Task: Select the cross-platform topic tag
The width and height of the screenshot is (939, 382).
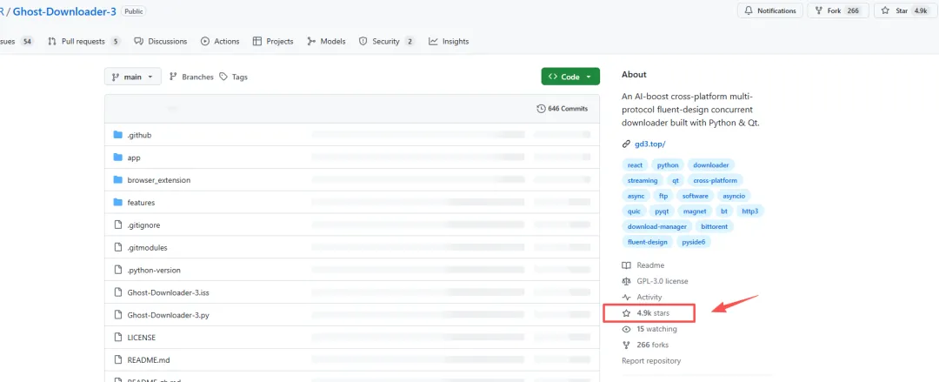Action: (x=715, y=180)
